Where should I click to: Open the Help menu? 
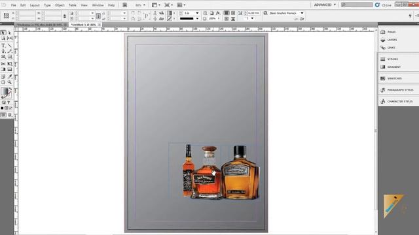tap(111, 5)
